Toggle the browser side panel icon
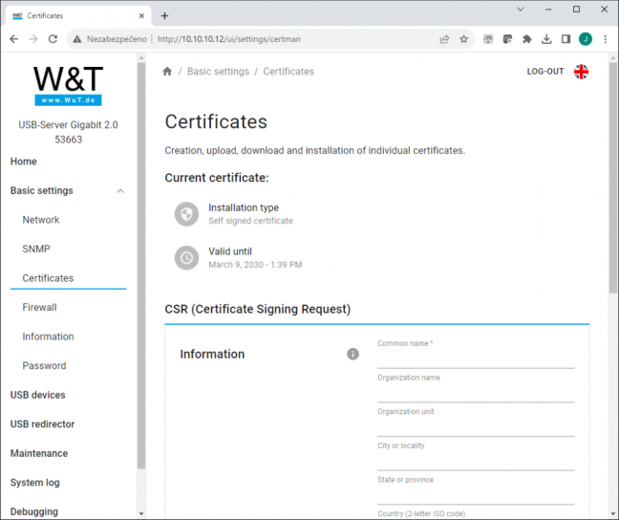Screen dimensions: 619x520 (x=566, y=39)
